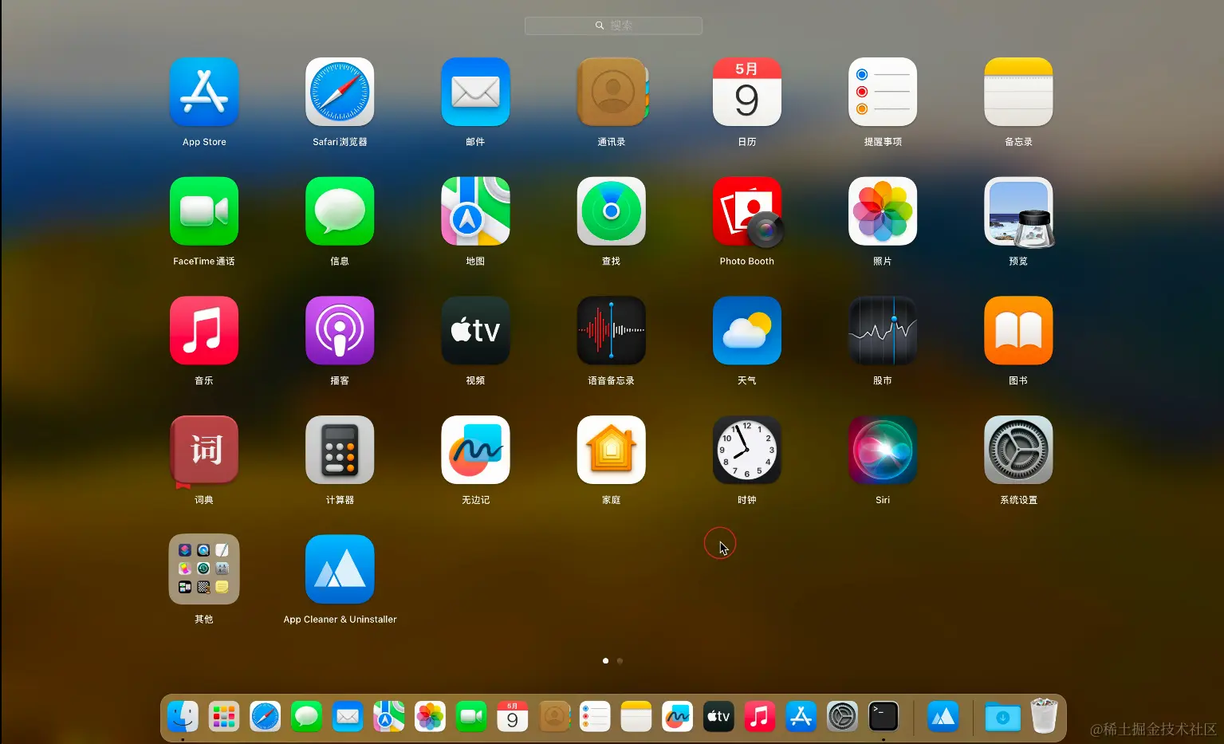Open Music from the Dock

(x=760, y=717)
